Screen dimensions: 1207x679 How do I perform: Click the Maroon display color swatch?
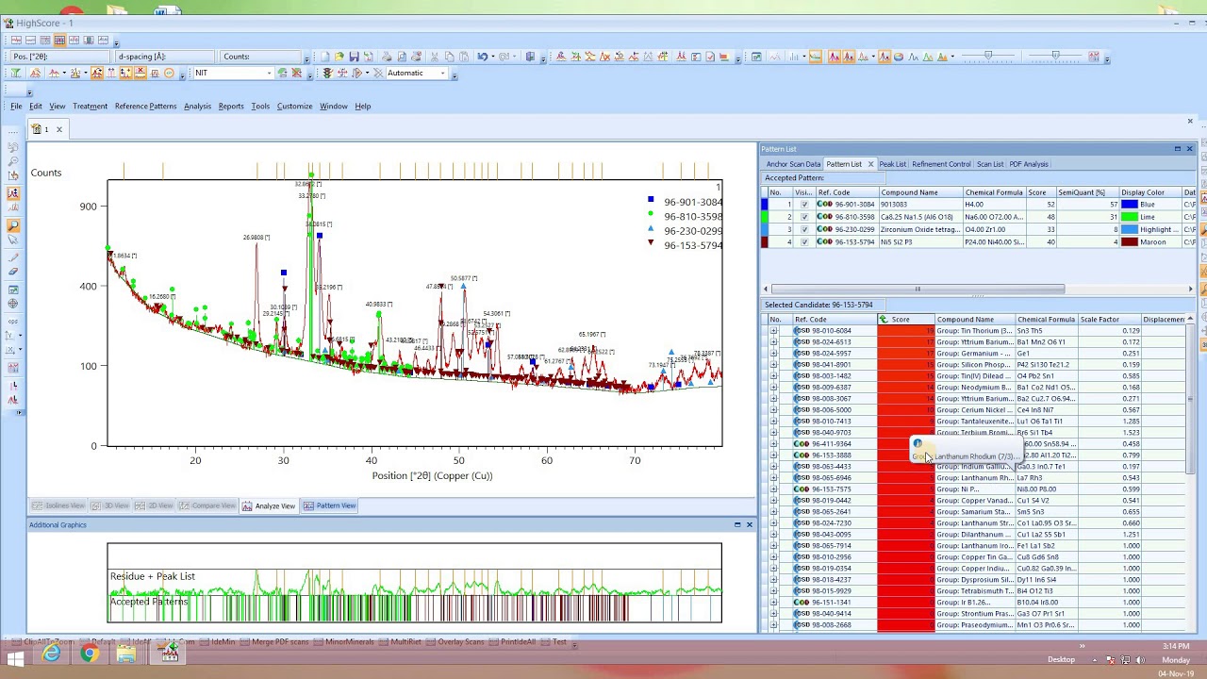pos(1129,242)
